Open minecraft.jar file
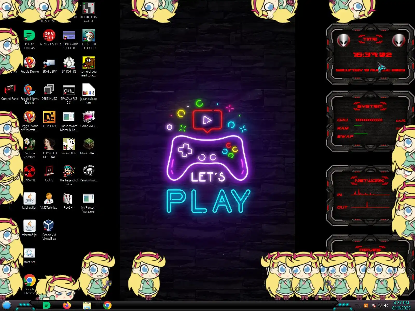Image resolution: width=415 pixels, height=311 pixels. (29, 228)
